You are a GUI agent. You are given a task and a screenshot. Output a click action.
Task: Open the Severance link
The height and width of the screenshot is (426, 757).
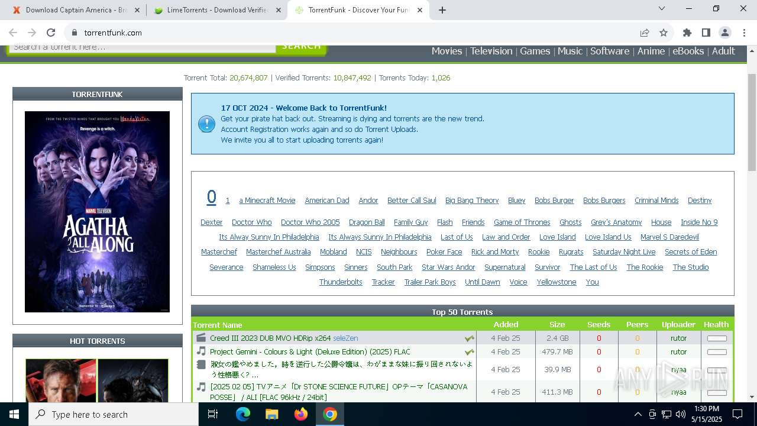click(x=226, y=267)
